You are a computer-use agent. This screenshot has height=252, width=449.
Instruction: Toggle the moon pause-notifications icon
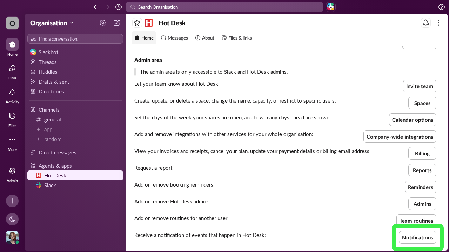point(12,219)
